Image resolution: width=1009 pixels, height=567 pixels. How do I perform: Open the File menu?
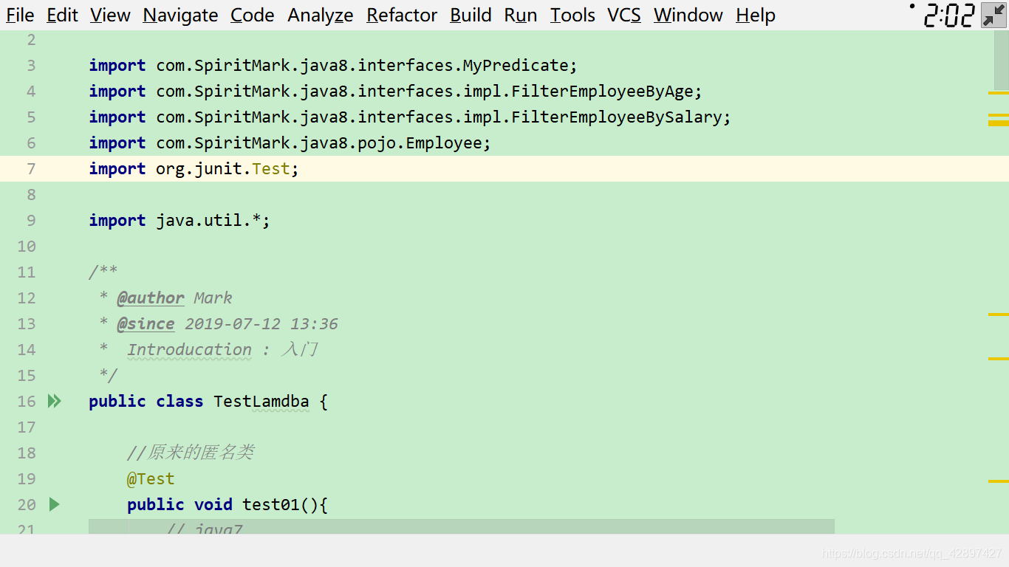click(x=20, y=15)
